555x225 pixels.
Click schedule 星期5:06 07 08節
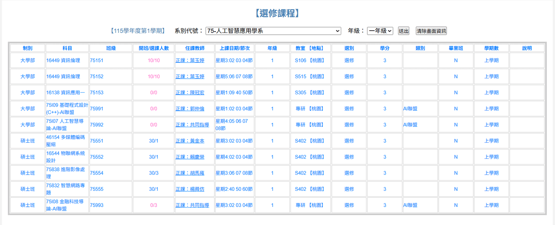[234, 77]
